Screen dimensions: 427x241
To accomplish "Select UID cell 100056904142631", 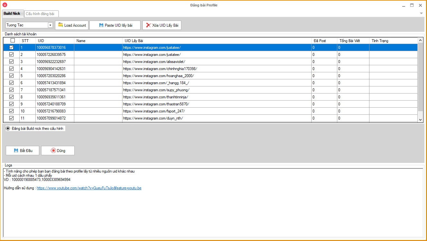I will (55, 69).
